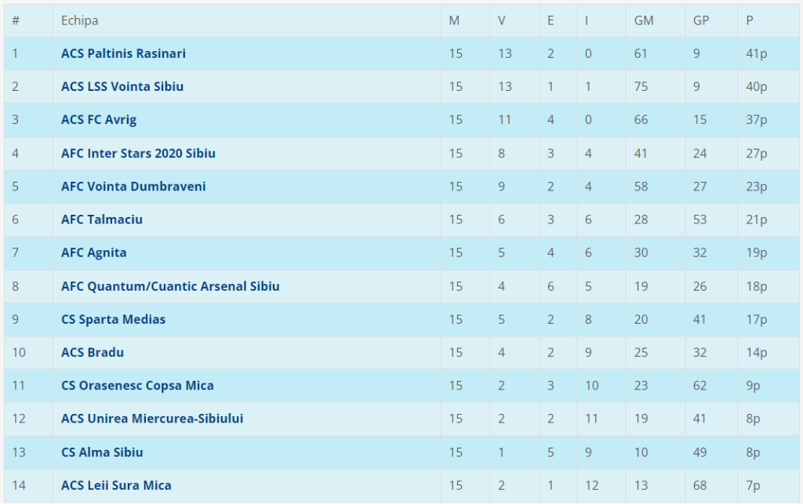Open ACS Unirea Miercurea-Sibiului team link

tap(152, 419)
